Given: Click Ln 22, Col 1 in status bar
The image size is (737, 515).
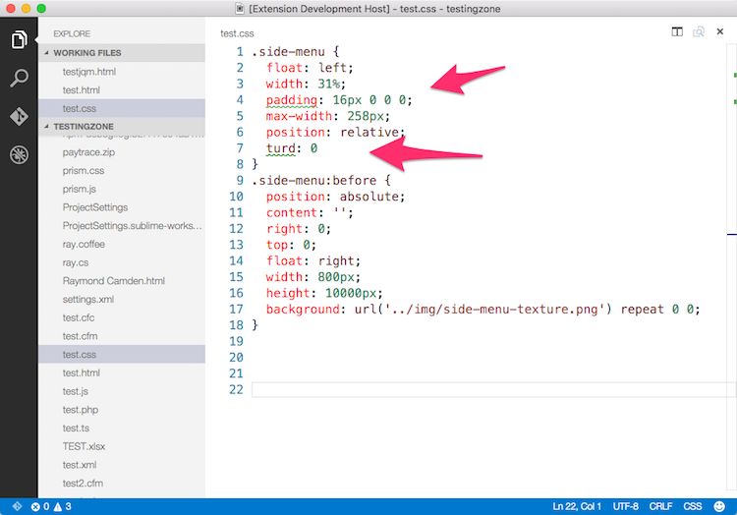Looking at the screenshot, I should point(577,506).
